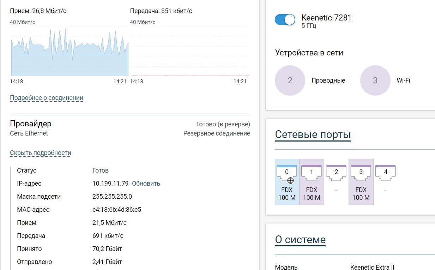Click network port 3 icon
The width and height of the screenshot is (435, 270).
(x=361, y=172)
